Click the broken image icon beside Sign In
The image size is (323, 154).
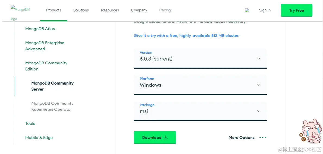pos(247,11)
